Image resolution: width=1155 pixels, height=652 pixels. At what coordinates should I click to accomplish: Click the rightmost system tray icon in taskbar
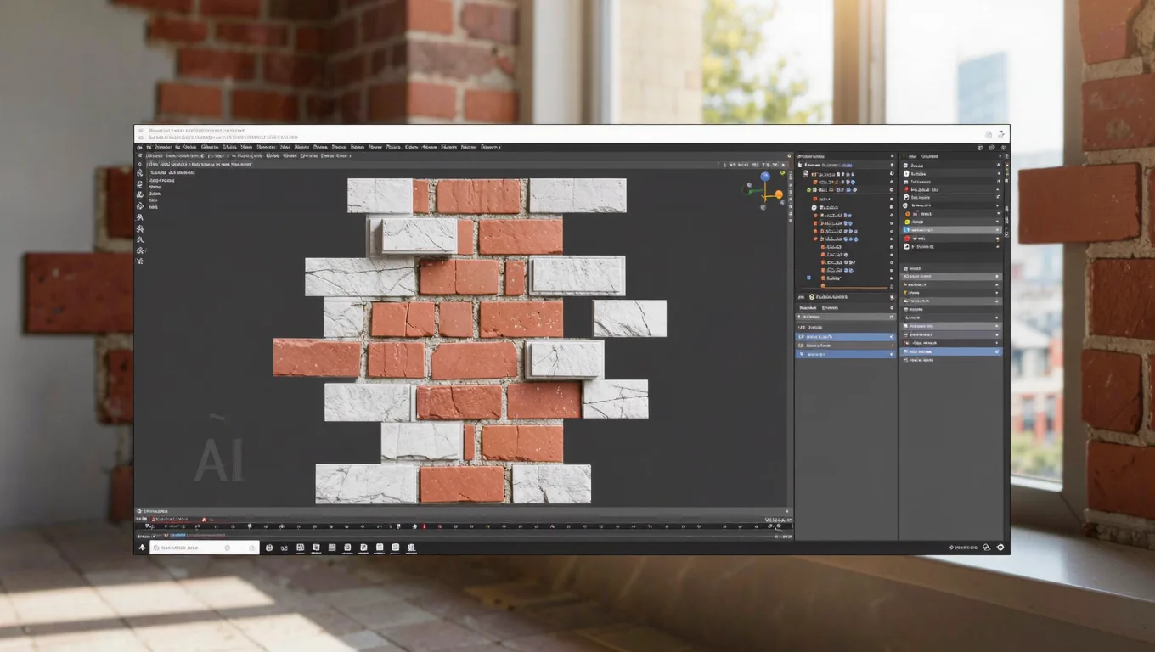(1000, 548)
